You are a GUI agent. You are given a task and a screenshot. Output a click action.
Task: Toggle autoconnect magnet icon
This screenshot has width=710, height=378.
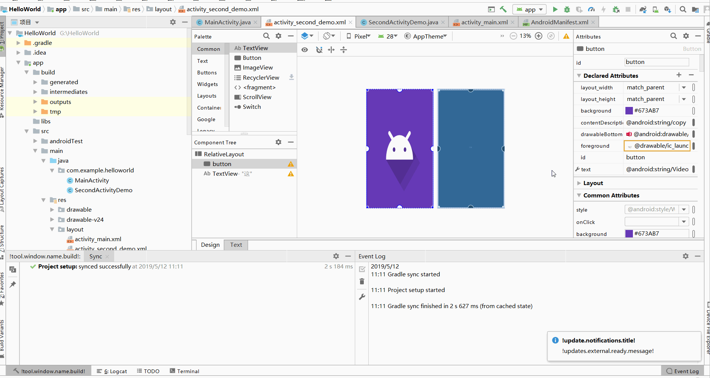[x=319, y=50]
